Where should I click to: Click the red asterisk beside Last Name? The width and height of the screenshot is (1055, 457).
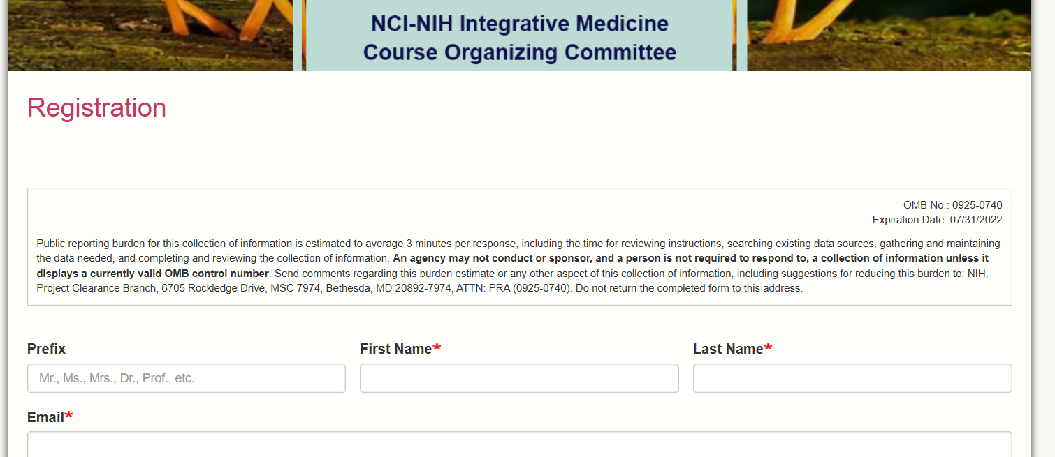coord(768,349)
